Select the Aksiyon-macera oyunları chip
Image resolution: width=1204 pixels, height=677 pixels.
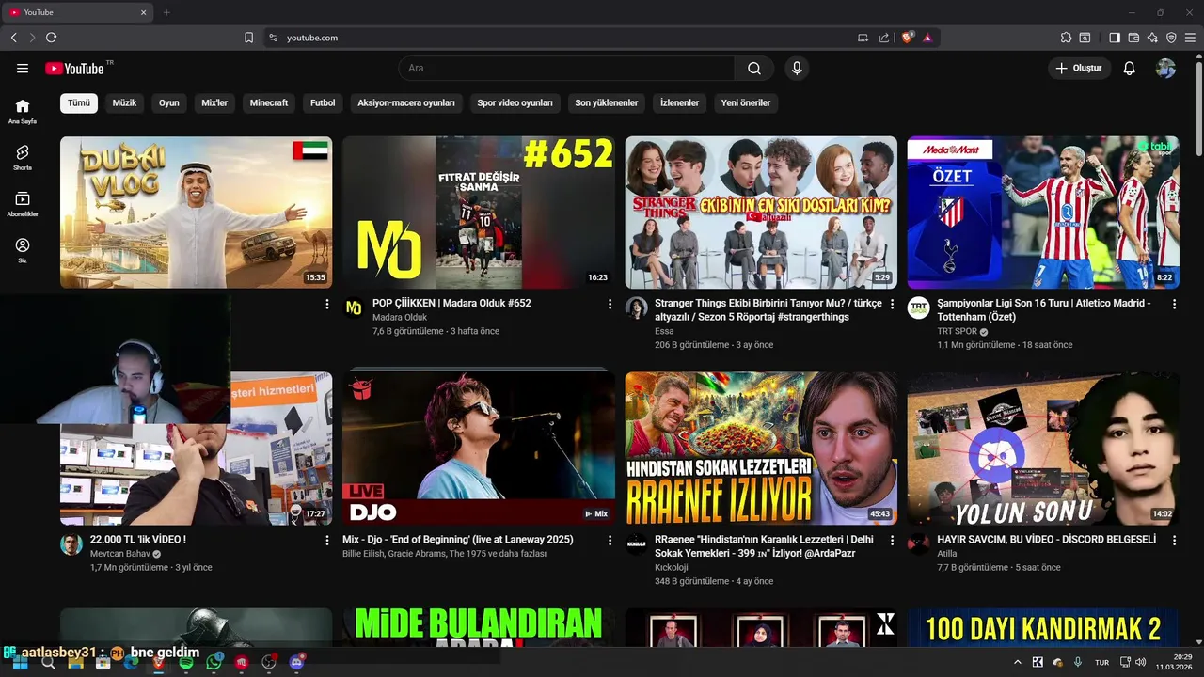tap(406, 103)
